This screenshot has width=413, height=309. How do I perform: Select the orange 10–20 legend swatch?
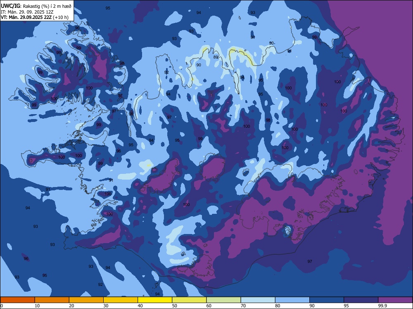click(52, 300)
